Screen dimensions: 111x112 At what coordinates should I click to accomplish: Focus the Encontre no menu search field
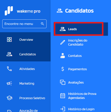coord(24,24)
